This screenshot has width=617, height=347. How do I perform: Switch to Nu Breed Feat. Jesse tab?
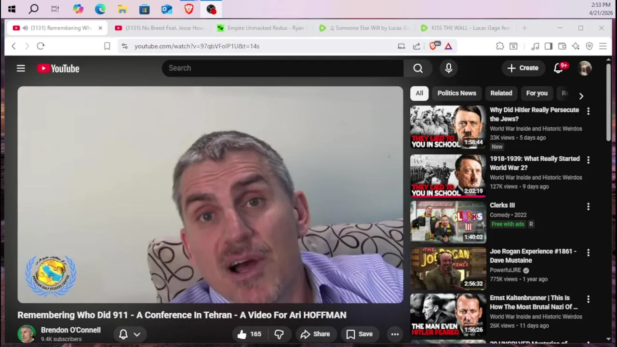160,28
